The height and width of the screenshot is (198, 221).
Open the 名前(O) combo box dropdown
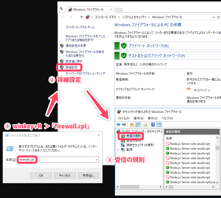[x=97, y=159]
